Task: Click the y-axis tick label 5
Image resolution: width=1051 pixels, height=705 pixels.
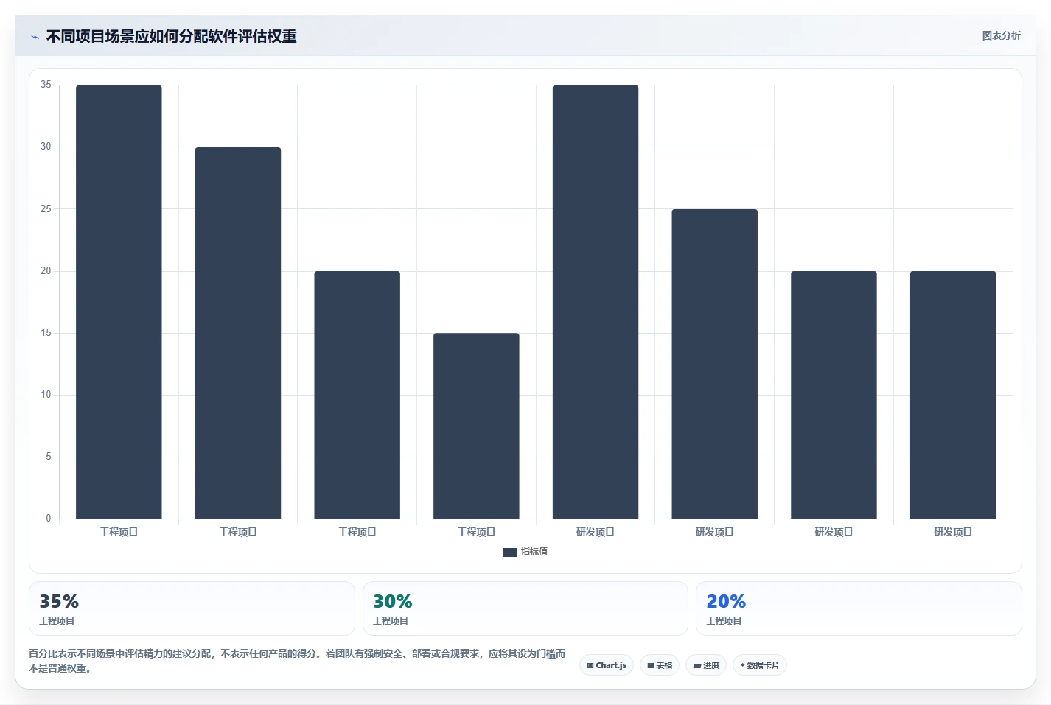Action: (x=49, y=456)
